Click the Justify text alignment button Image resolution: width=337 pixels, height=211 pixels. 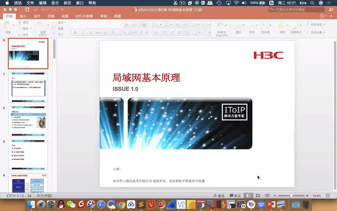tap(179, 32)
